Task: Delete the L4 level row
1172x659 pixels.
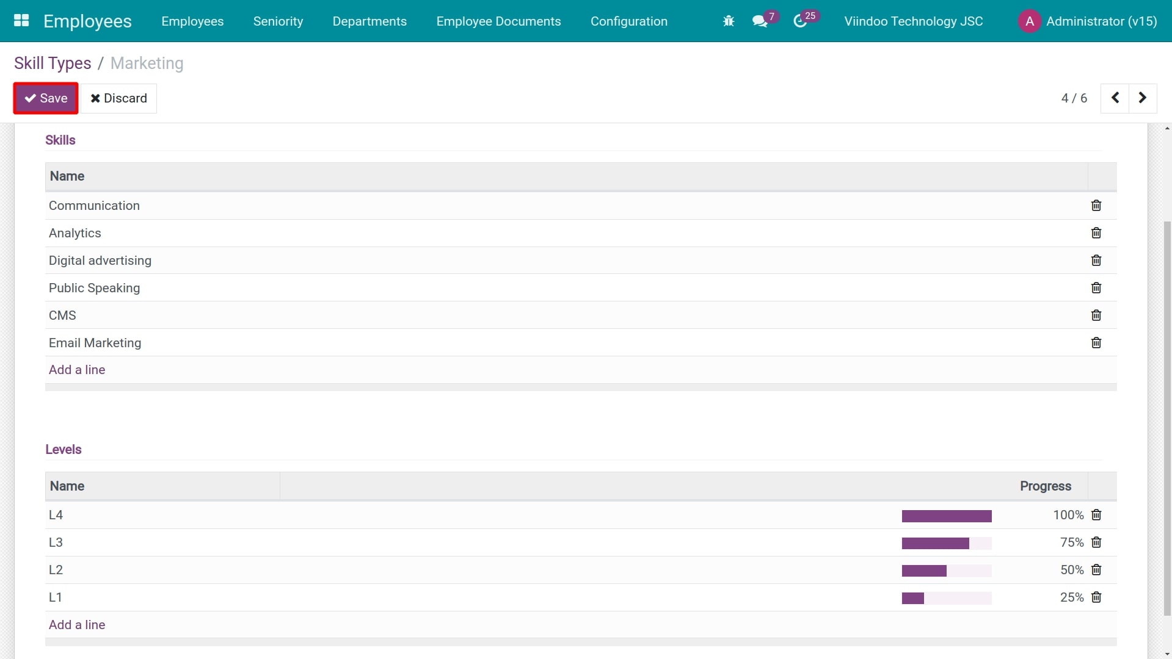Action: click(1096, 515)
